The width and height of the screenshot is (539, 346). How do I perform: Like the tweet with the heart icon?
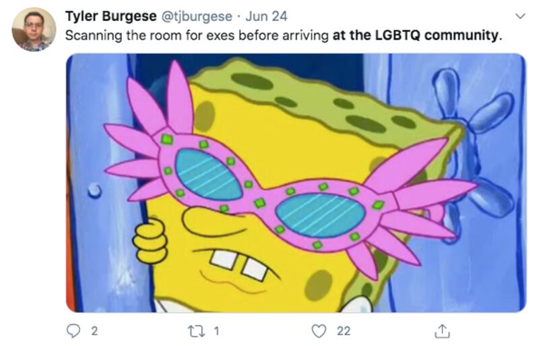coord(319,331)
